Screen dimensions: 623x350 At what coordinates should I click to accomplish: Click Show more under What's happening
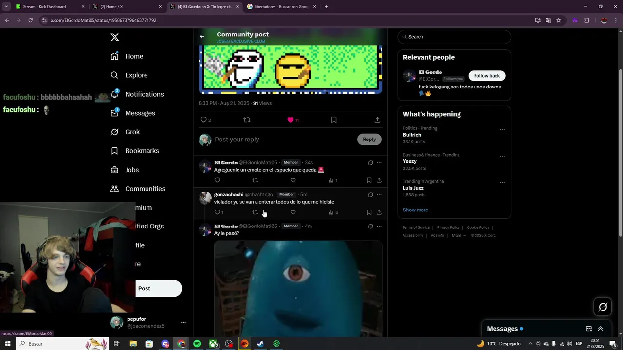(415, 210)
